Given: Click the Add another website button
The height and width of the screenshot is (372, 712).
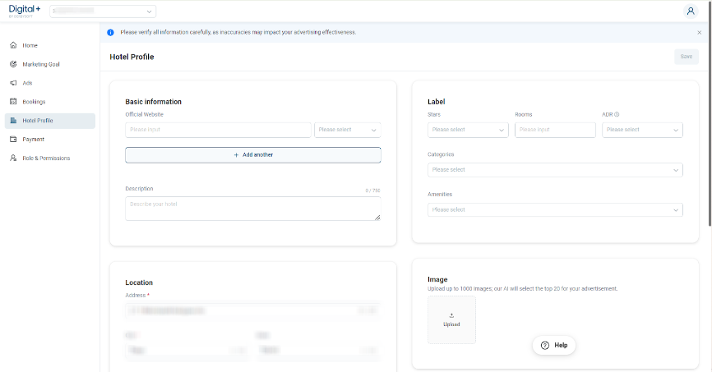Looking at the screenshot, I should [253, 154].
